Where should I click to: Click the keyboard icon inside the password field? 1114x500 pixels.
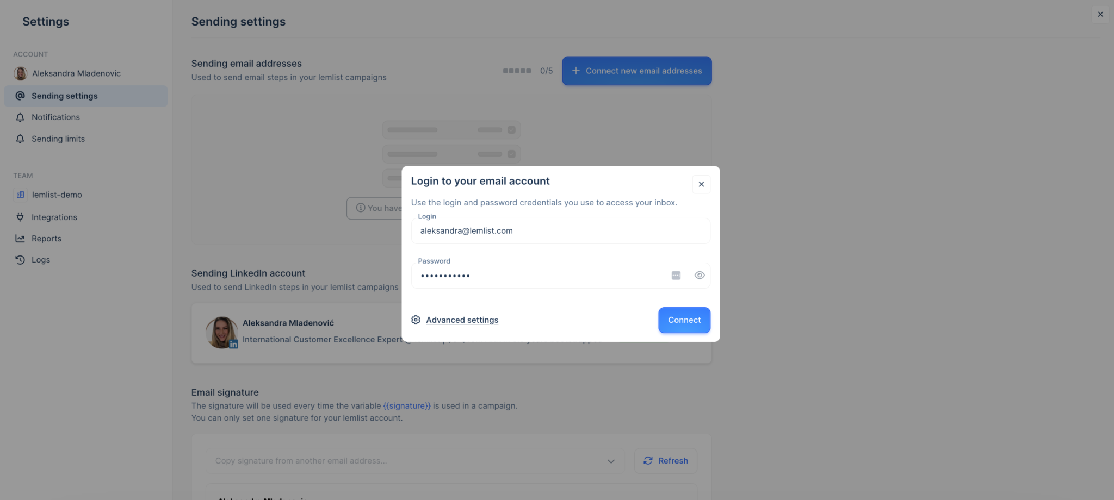(x=676, y=275)
